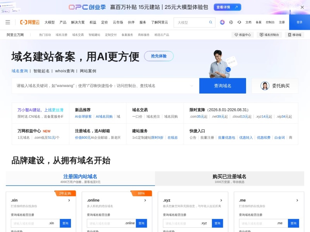The width and height of the screenshot is (310, 232).
Task: Click the 查看详情 banner button
Action: tap(227, 7)
